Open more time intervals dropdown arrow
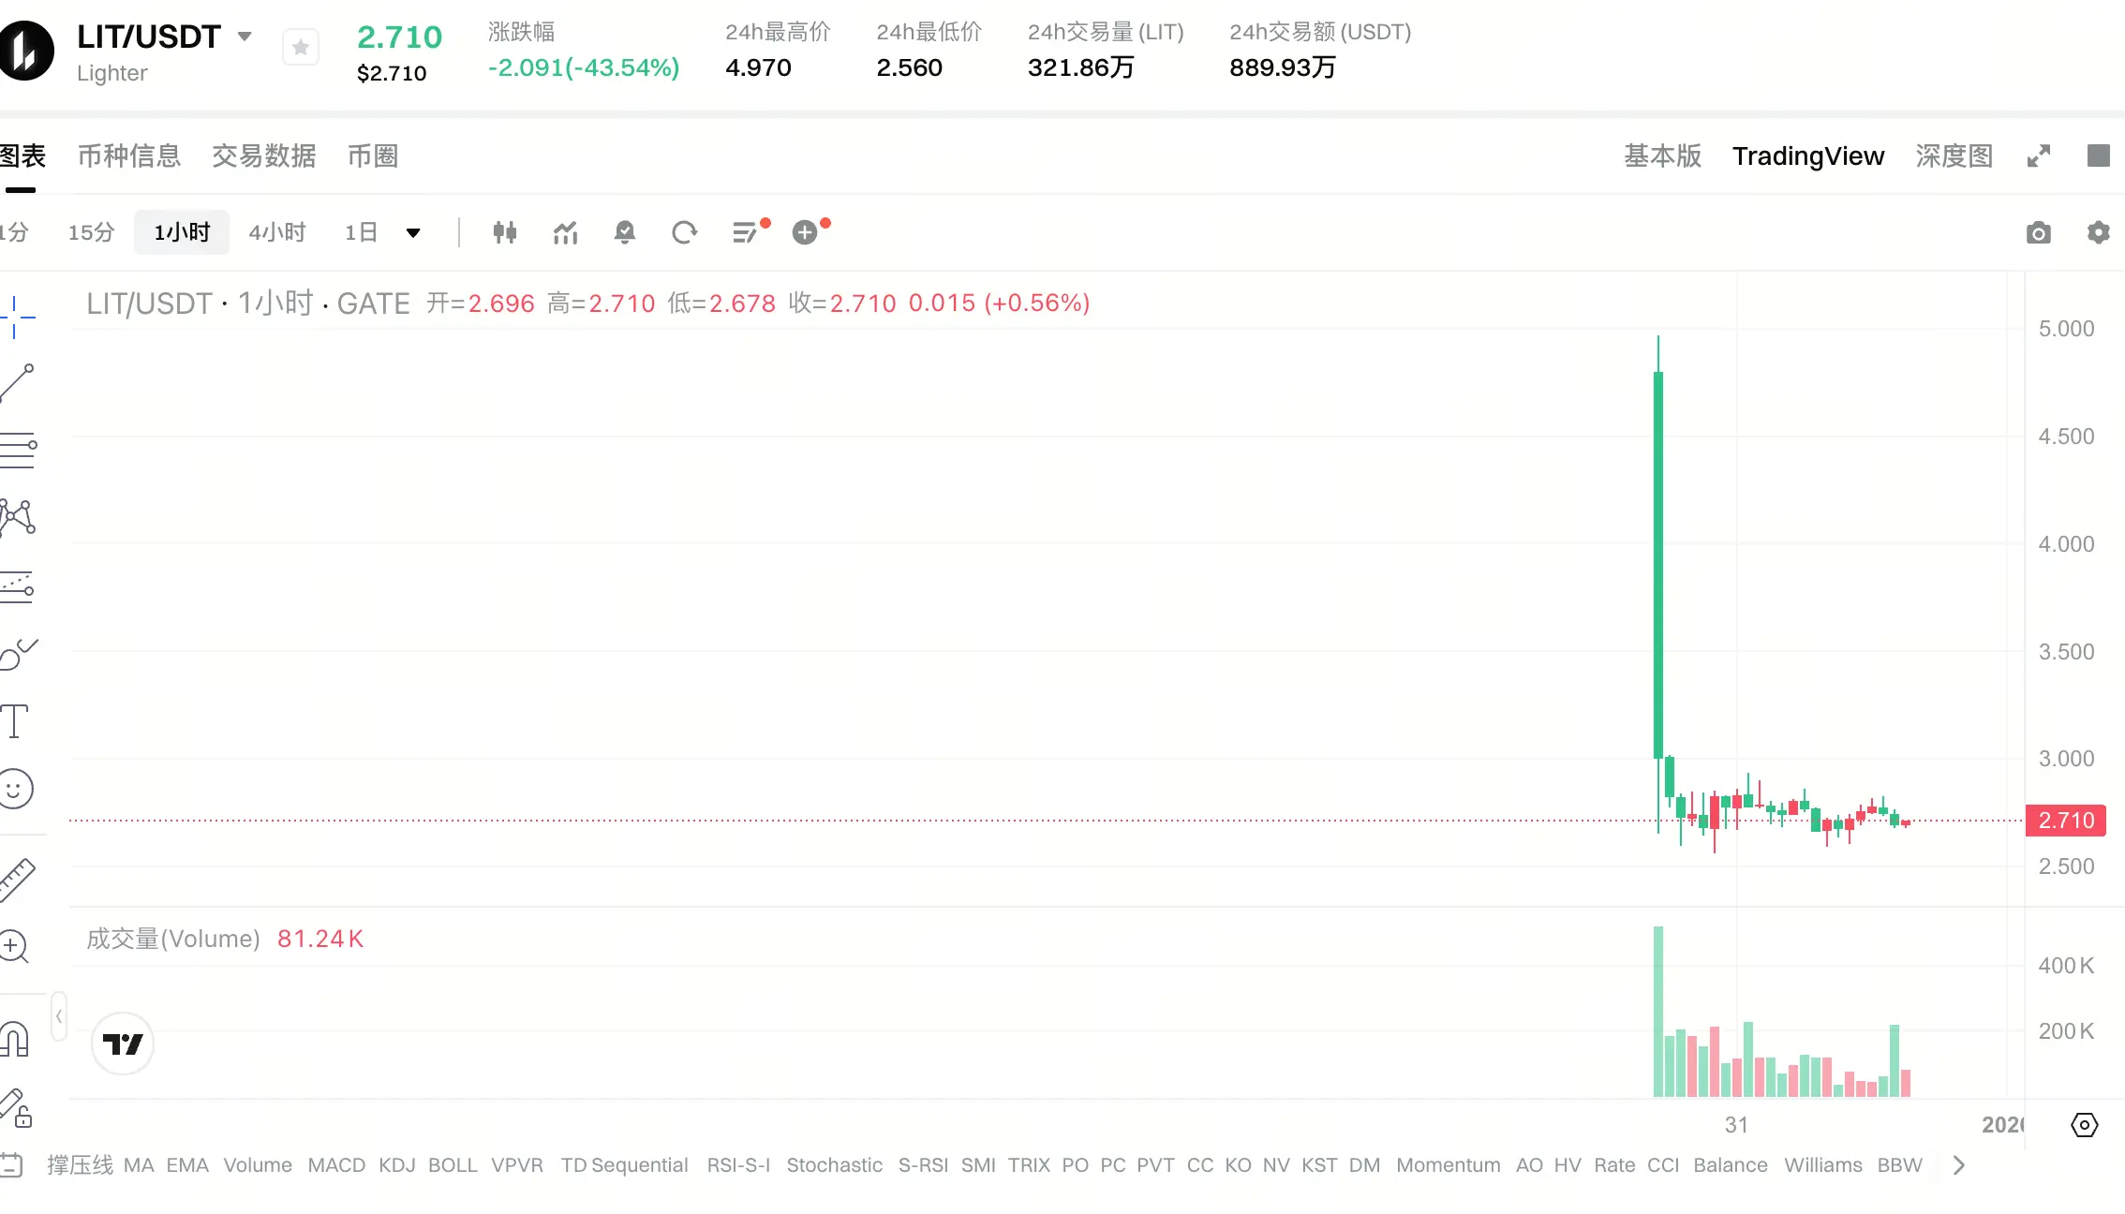 tap(413, 233)
